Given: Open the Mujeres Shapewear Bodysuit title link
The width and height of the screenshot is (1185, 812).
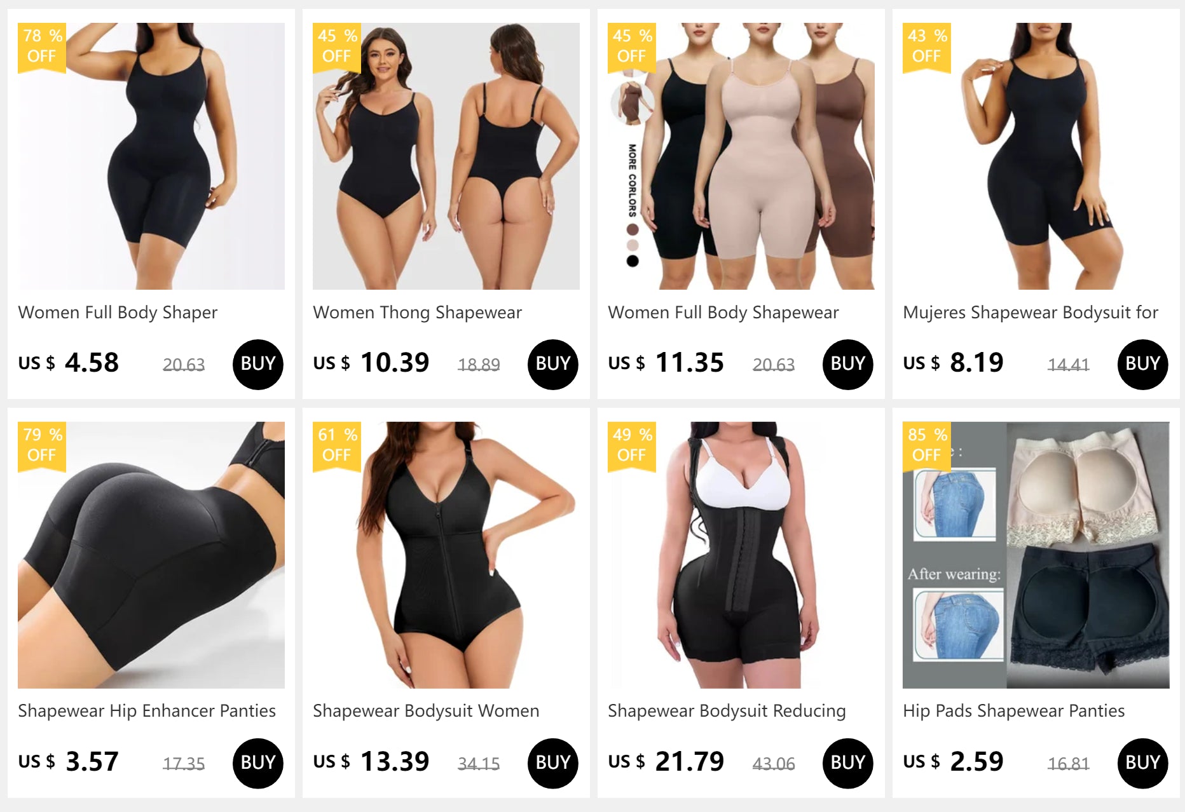Looking at the screenshot, I should point(1031,313).
